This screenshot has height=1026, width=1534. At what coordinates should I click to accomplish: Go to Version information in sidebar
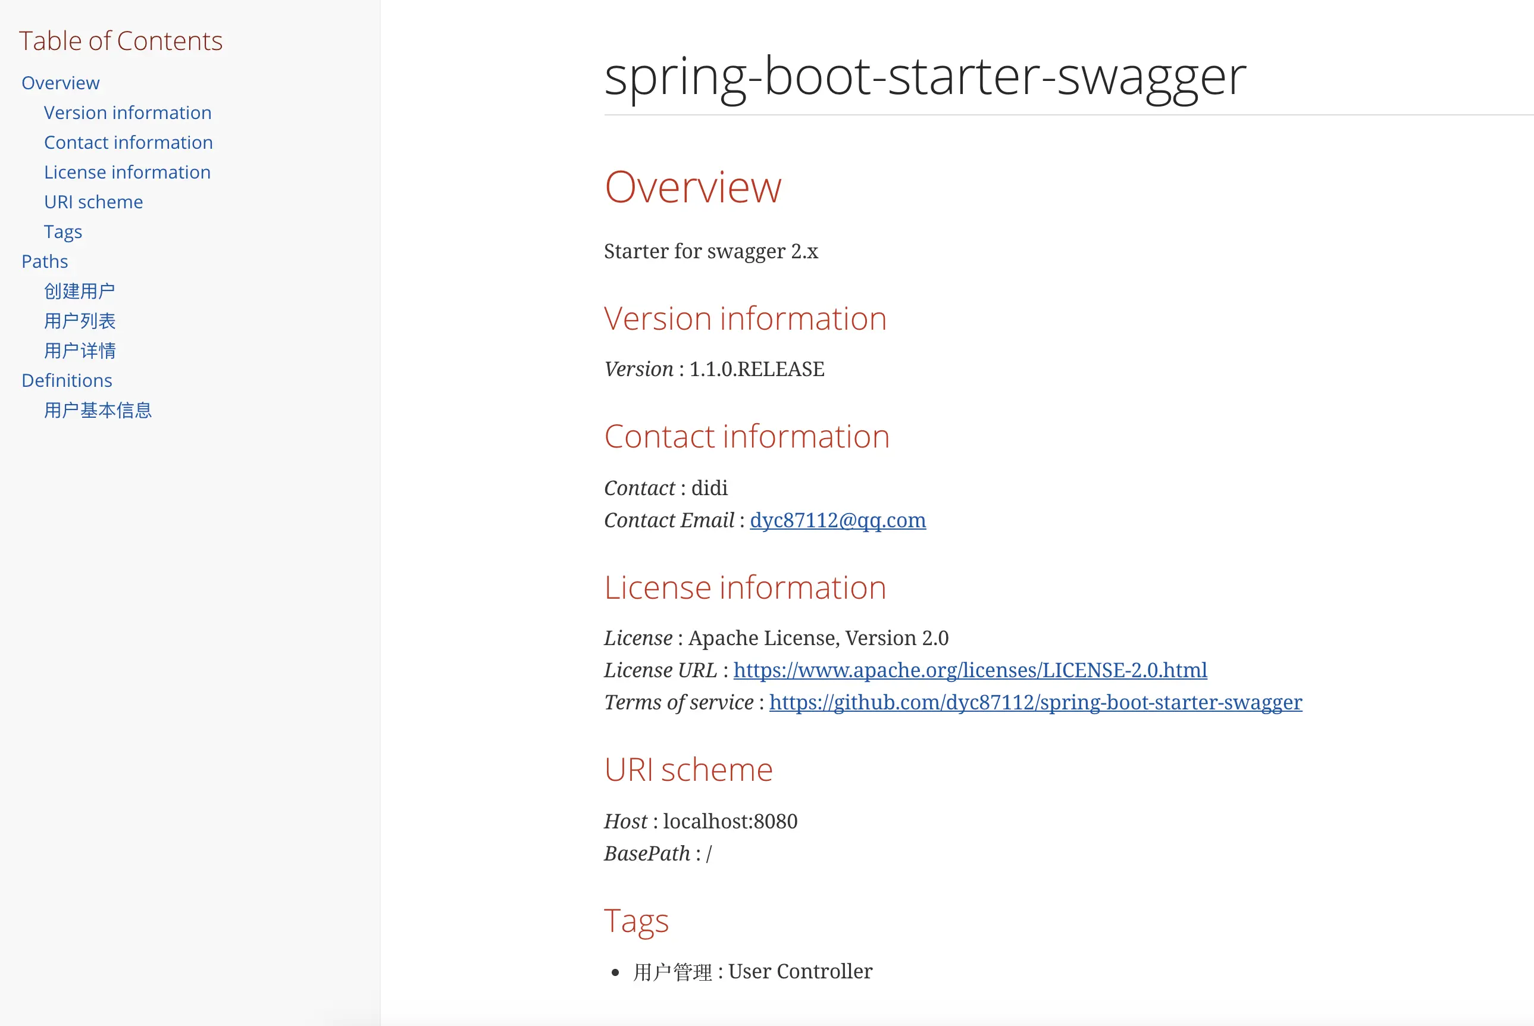click(x=127, y=112)
